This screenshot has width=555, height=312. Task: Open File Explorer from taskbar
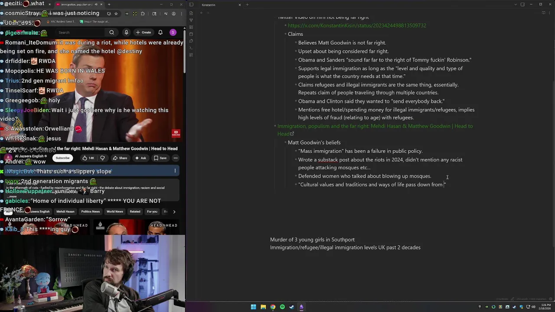coord(263,307)
